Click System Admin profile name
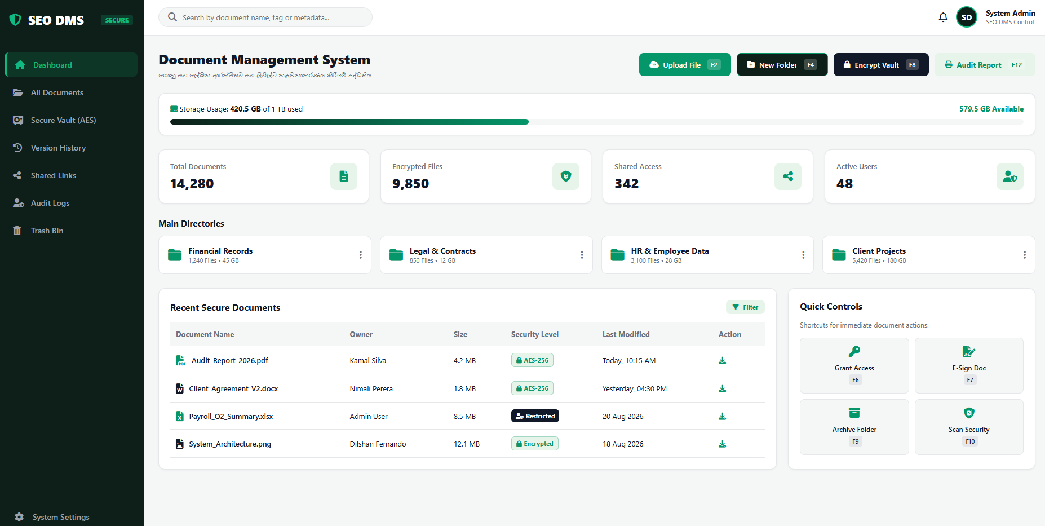Viewport: 1045px width, 526px height. [x=1011, y=13]
